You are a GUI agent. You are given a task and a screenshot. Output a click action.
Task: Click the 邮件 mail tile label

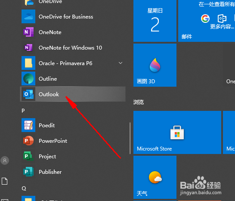pos(187,37)
